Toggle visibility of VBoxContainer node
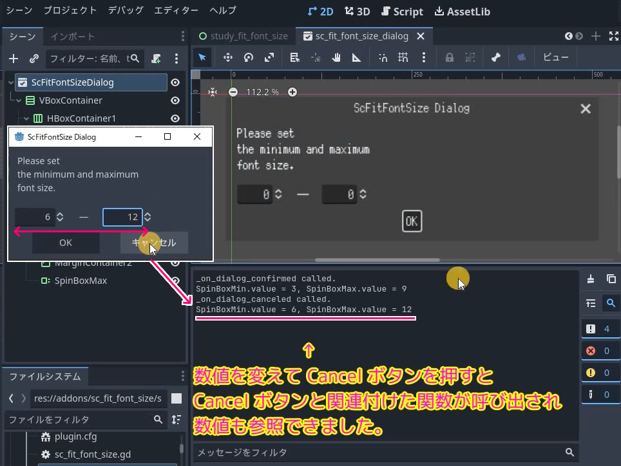The height and width of the screenshot is (466, 621). tap(175, 100)
